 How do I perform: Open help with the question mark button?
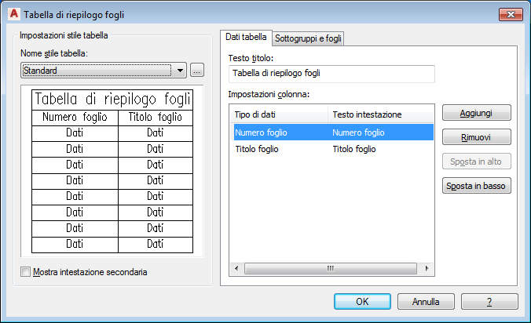point(489,301)
